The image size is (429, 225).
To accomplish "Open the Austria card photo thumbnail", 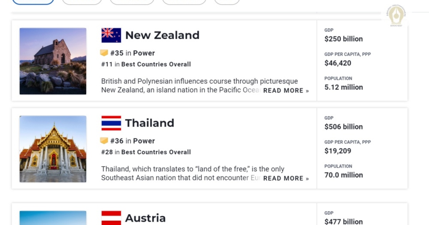I will click(x=53, y=218).
